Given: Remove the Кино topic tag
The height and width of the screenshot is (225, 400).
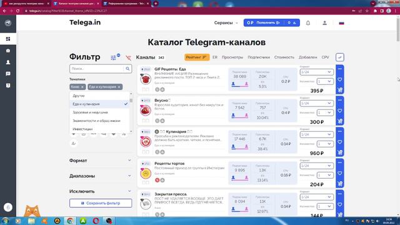Looking at the screenshot, I should 82,87.
